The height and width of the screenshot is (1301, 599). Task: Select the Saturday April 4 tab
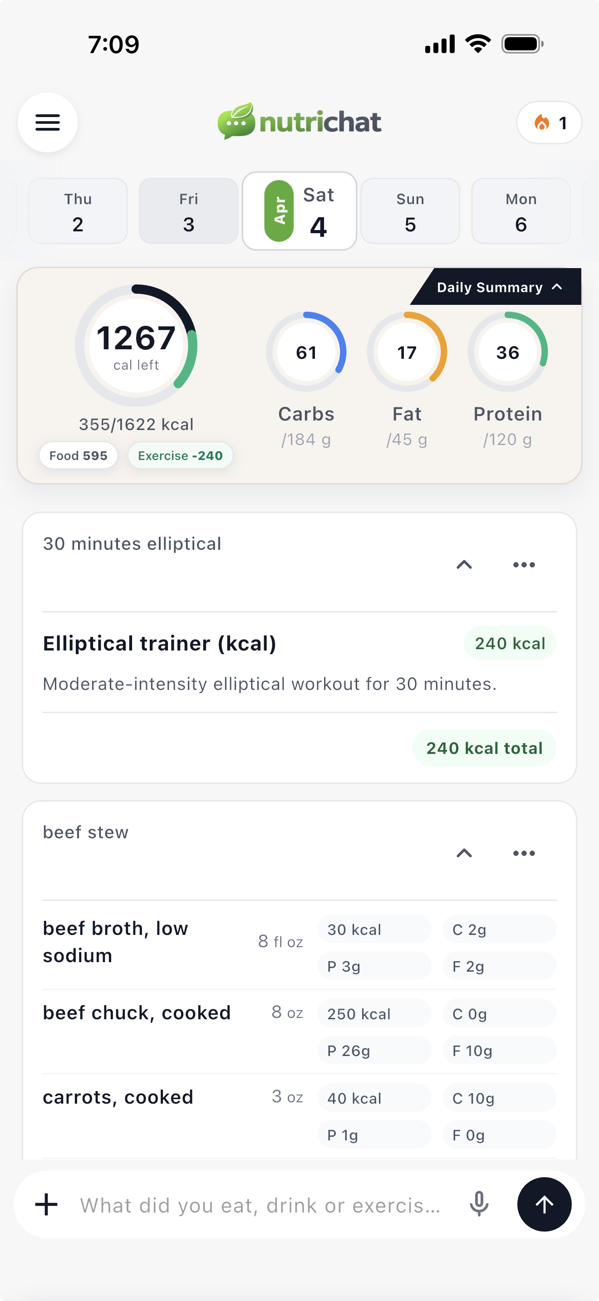pos(299,210)
